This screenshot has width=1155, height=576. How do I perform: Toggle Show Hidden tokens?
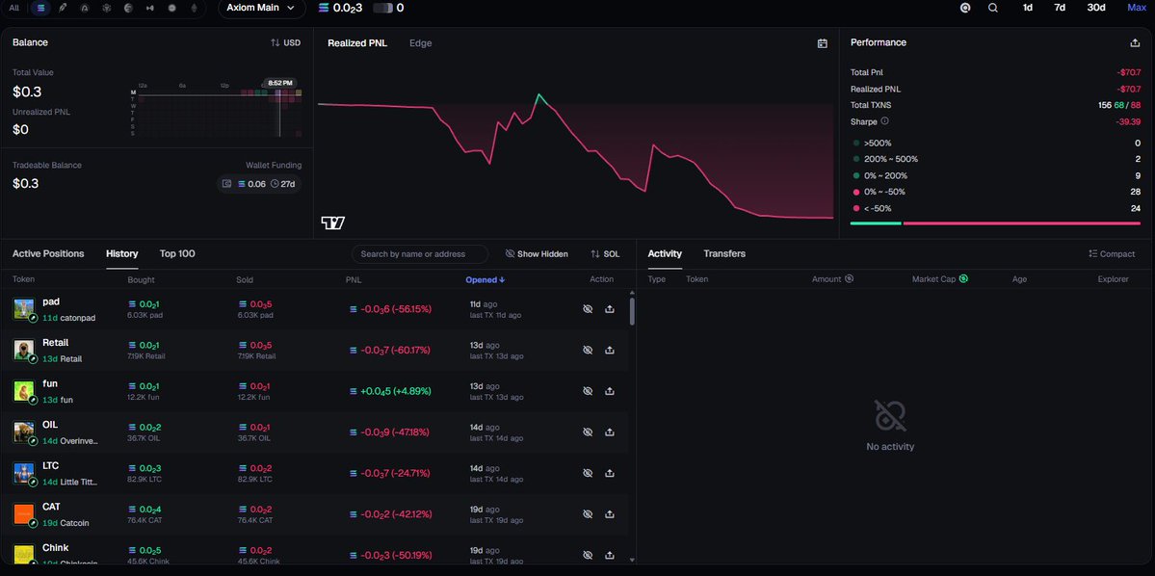(x=537, y=254)
